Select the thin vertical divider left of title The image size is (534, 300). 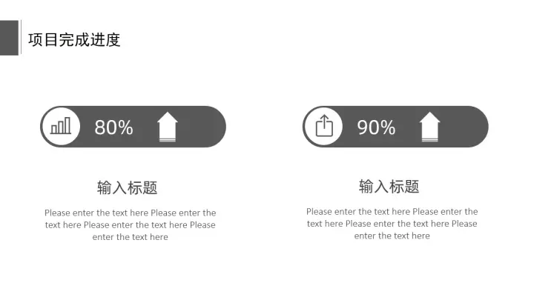(x=21, y=37)
